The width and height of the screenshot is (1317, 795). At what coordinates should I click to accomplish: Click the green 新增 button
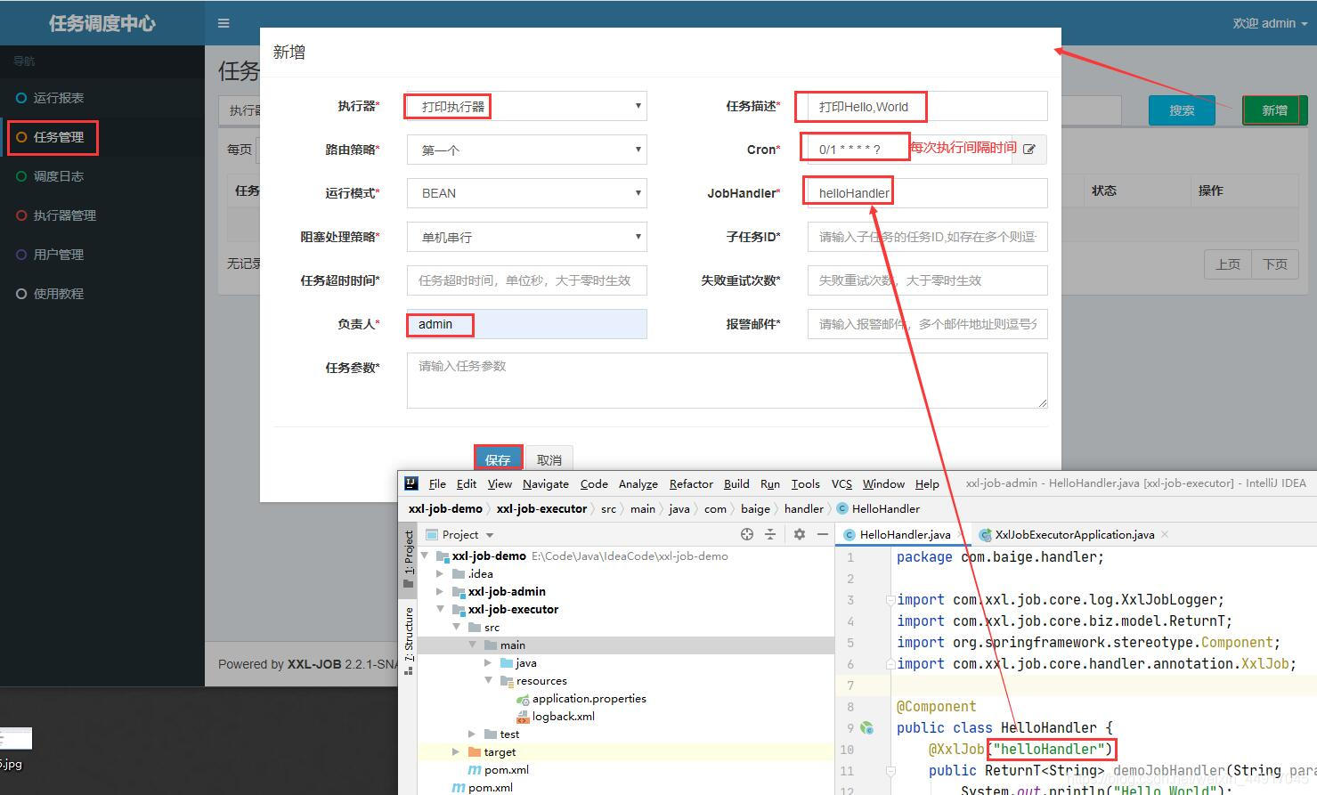tap(1274, 110)
